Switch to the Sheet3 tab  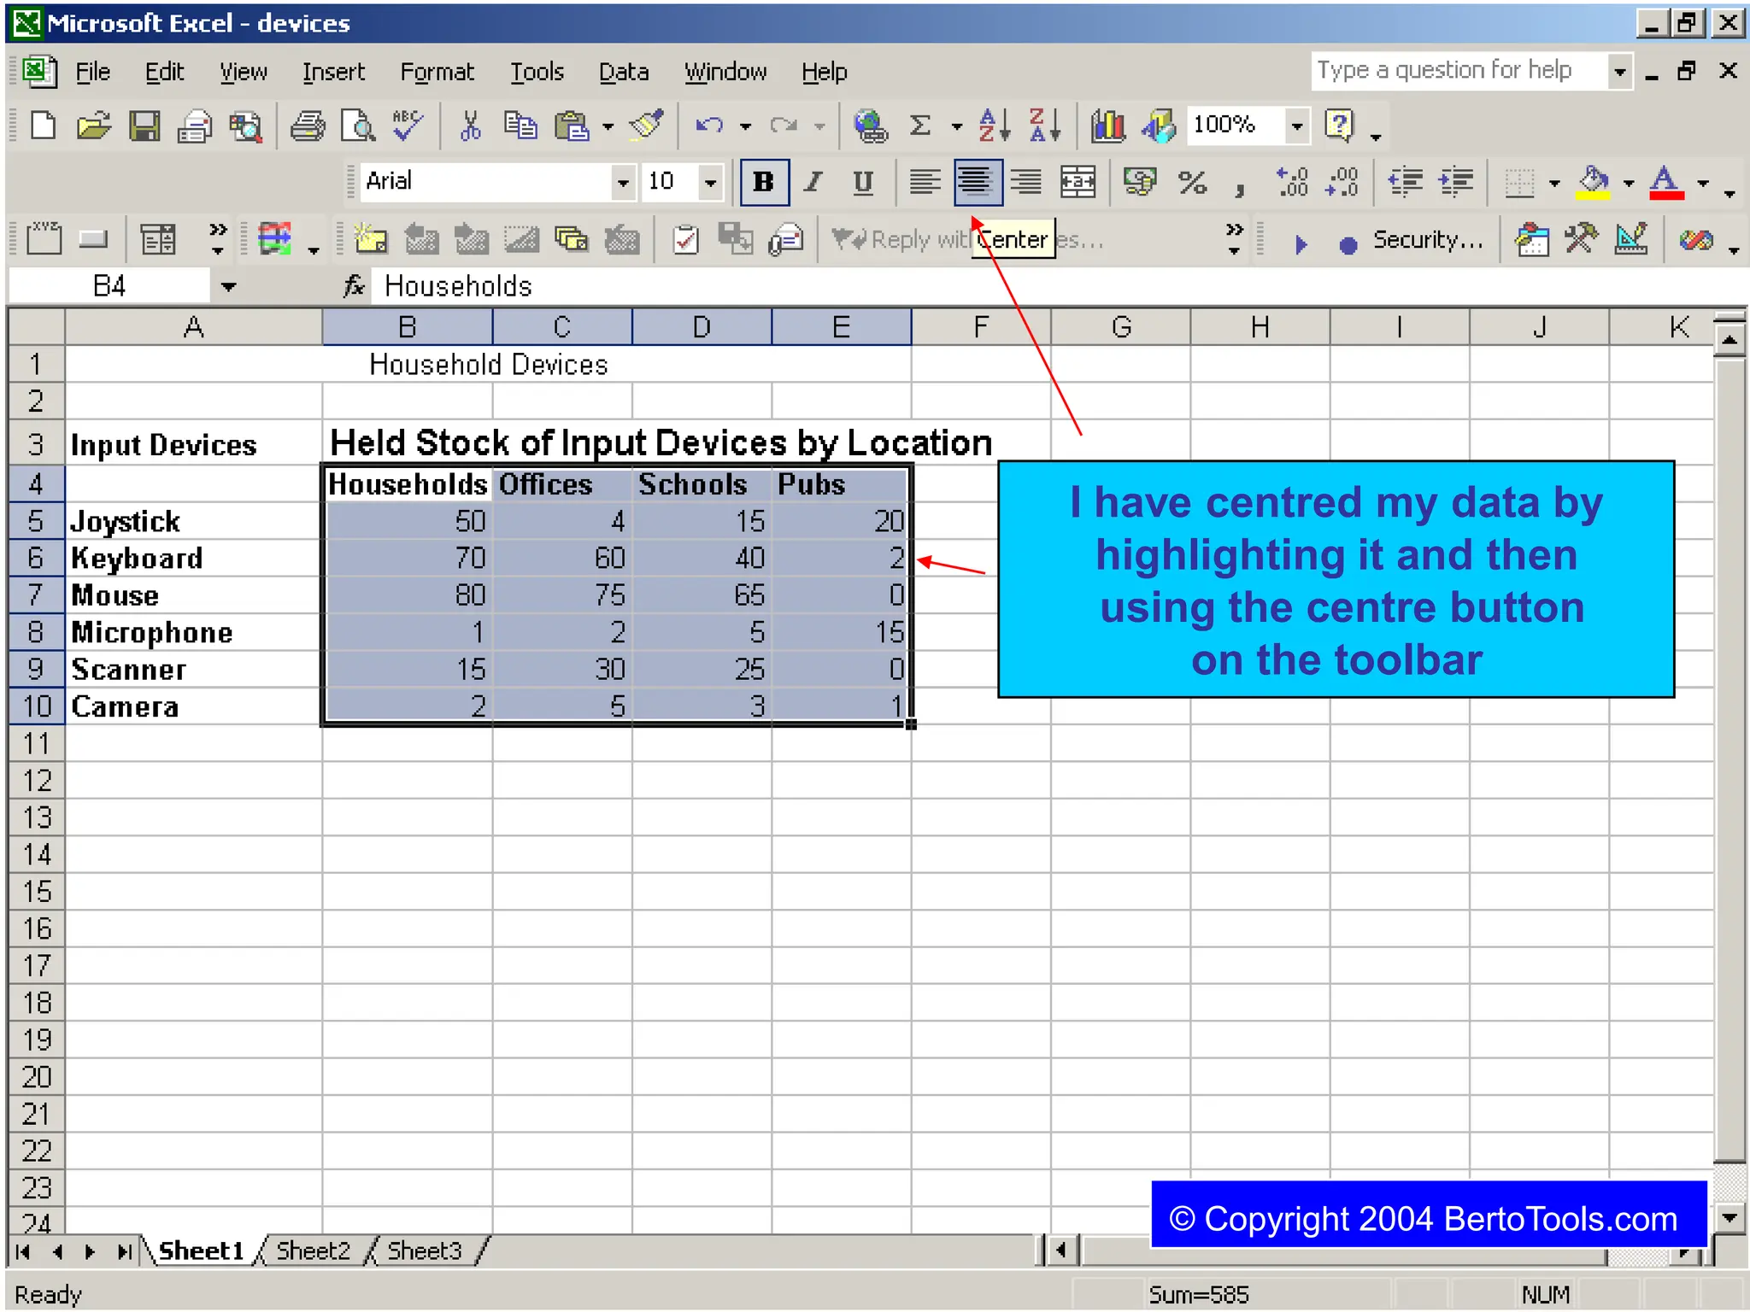[x=425, y=1251]
